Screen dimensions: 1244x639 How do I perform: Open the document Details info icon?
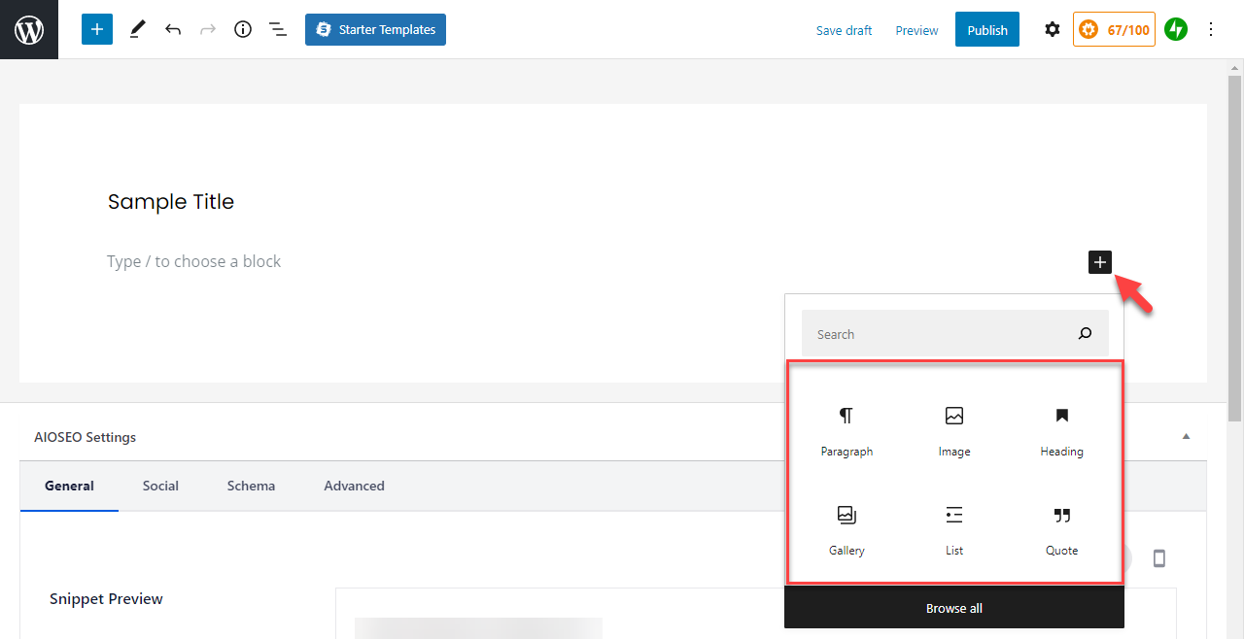[243, 29]
